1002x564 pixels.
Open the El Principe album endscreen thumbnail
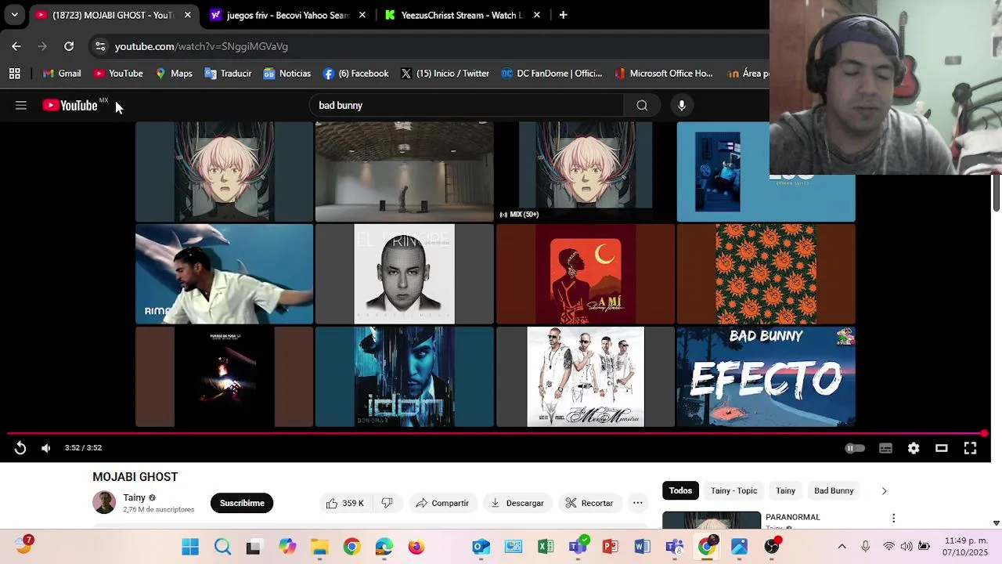(x=404, y=274)
